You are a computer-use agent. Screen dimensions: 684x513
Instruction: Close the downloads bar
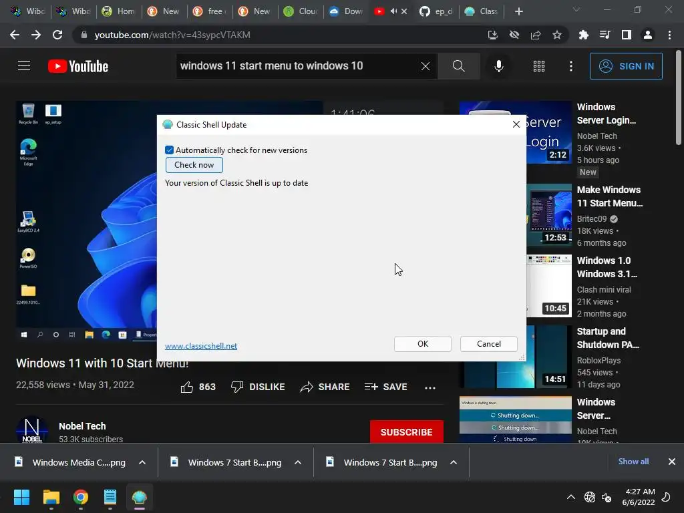coord(672,462)
